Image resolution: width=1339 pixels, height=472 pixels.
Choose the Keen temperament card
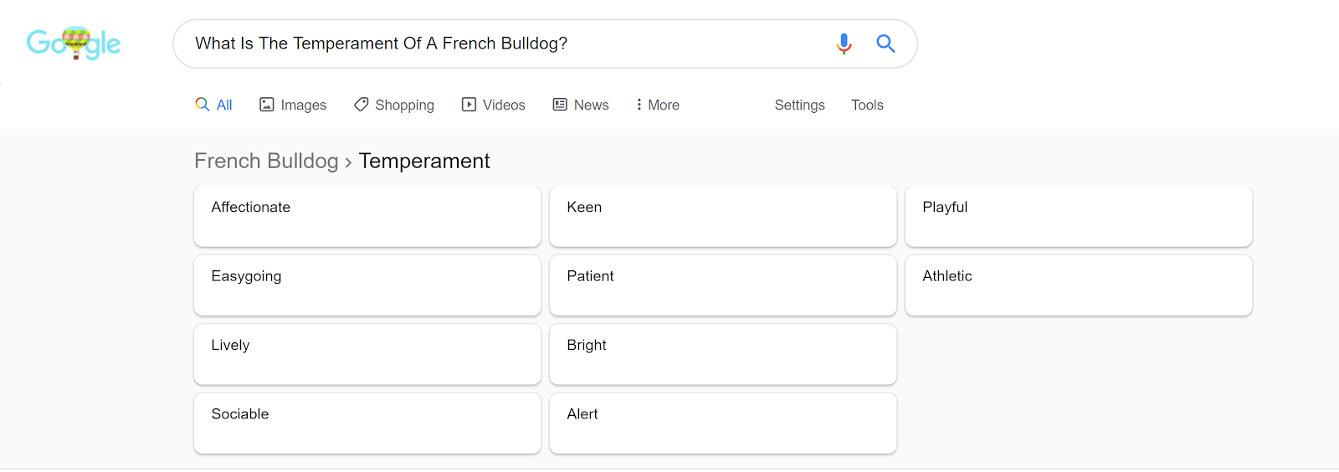(723, 216)
